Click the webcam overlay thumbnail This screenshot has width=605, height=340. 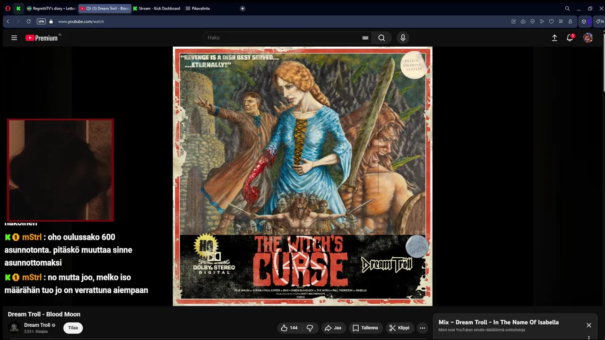pos(60,170)
